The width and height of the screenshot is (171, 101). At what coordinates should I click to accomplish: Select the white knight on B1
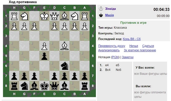point(75,16)
